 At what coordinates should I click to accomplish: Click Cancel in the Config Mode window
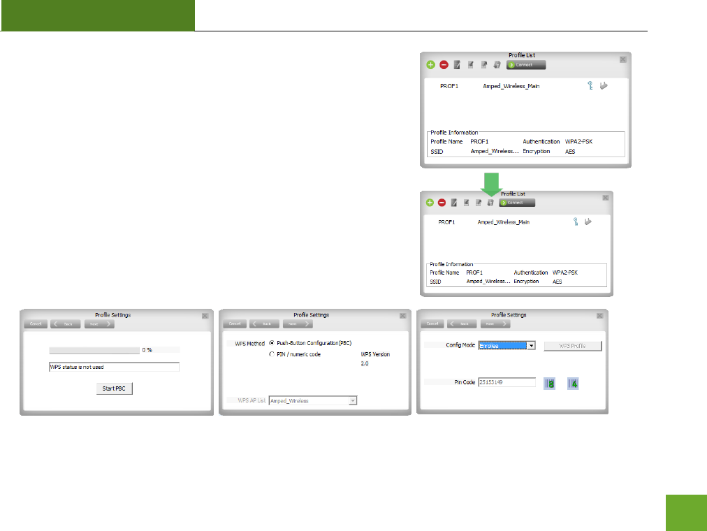point(432,324)
